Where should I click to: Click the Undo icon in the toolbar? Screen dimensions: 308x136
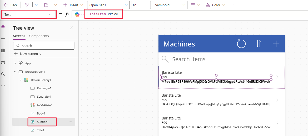[27, 5]
